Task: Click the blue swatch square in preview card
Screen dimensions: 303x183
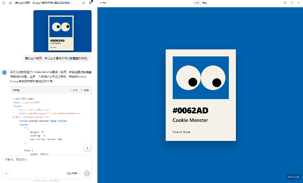Action: (201, 78)
